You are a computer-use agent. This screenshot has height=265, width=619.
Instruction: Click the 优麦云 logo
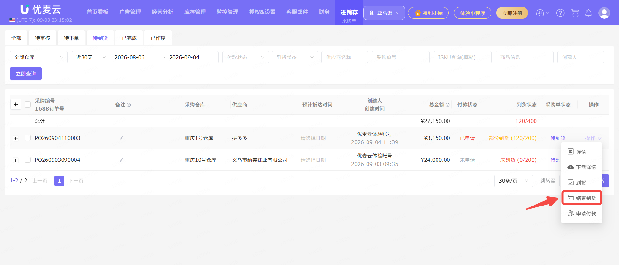tap(41, 9)
